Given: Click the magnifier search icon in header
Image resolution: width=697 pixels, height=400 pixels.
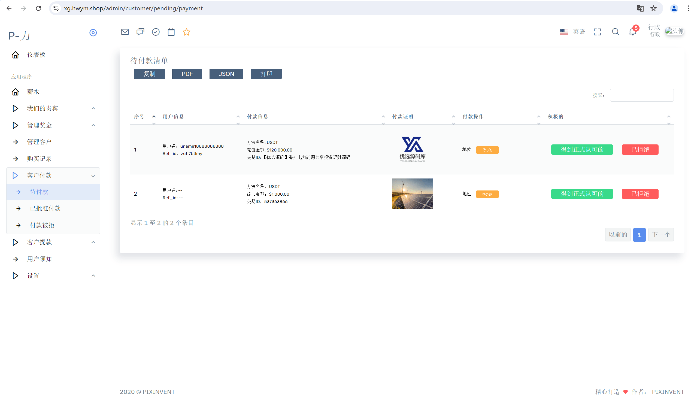Looking at the screenshot, I should pos(616,32).
